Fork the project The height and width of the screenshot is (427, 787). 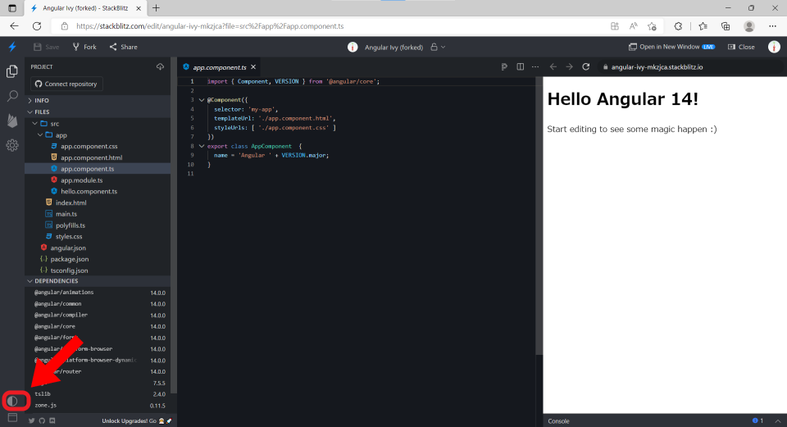(x=84, y=47)
